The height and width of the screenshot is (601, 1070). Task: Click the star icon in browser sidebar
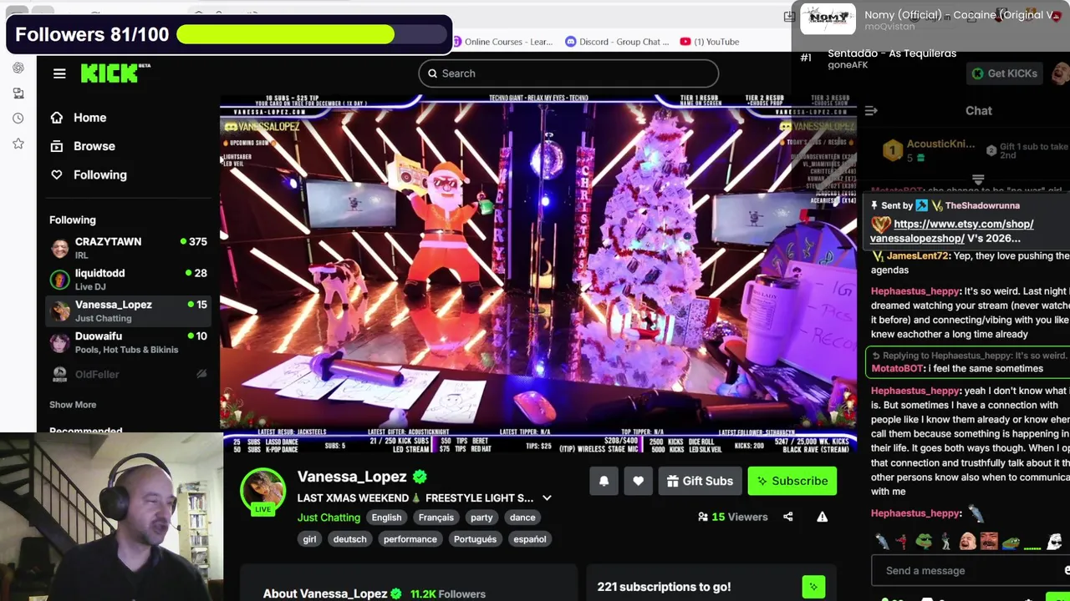18,144
